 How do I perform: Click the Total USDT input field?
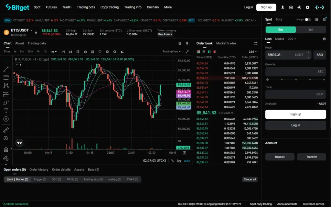click(295, 94)
